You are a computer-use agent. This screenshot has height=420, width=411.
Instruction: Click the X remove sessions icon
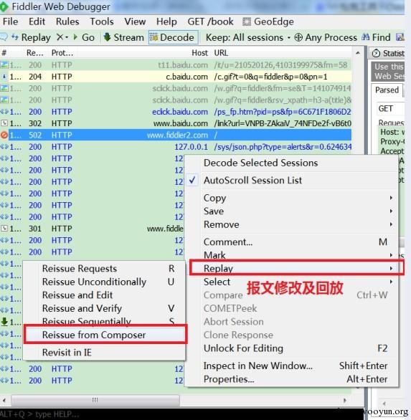[60, 37]
